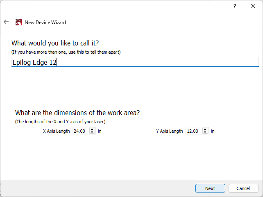263x197 pixels.
Task: Click the New Device Wizard title text
Action: tap(45, 23)
